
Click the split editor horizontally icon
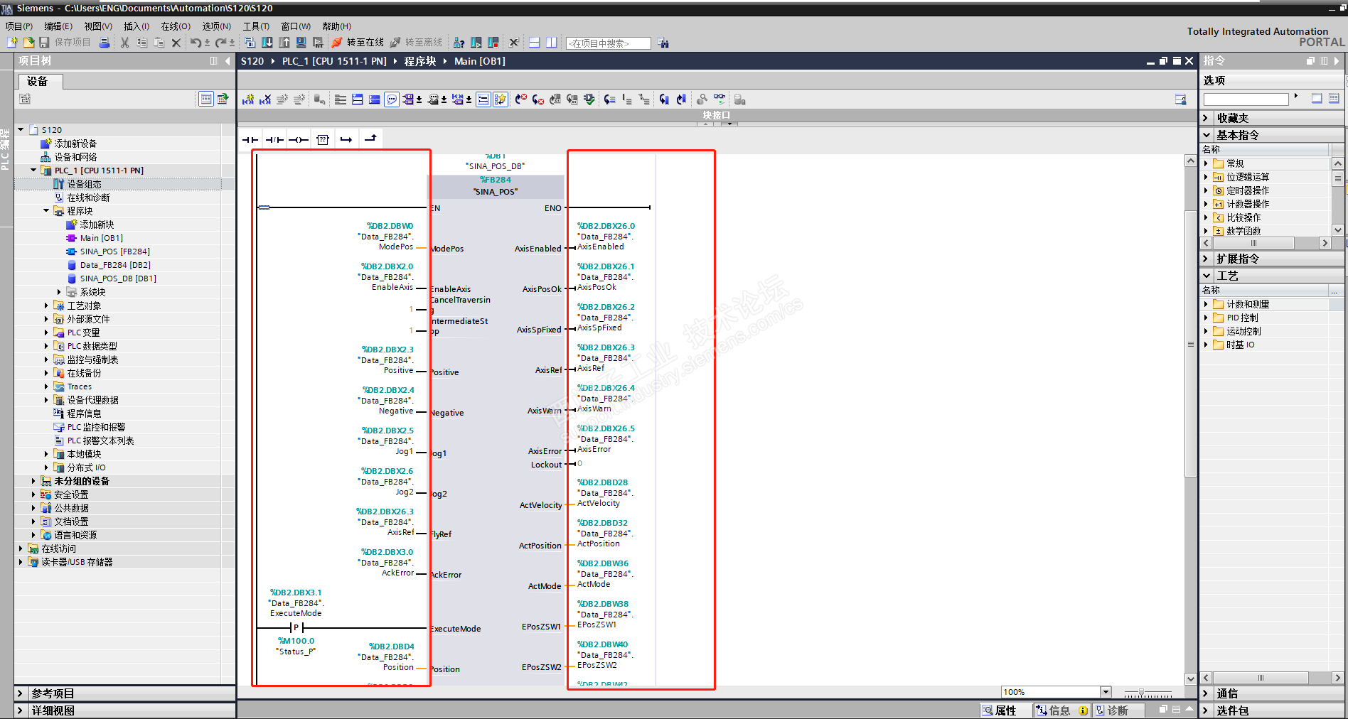[535, 43]
